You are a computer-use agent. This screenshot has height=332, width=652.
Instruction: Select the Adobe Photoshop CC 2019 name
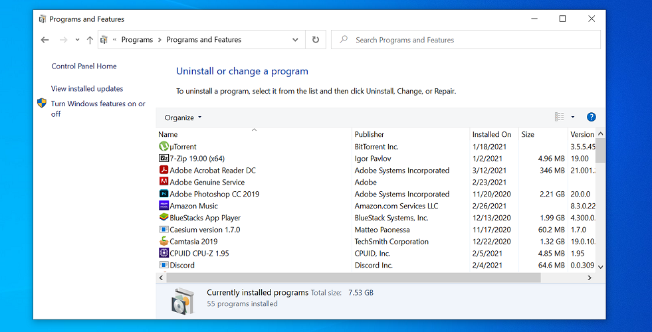click(x=215, y=194)
